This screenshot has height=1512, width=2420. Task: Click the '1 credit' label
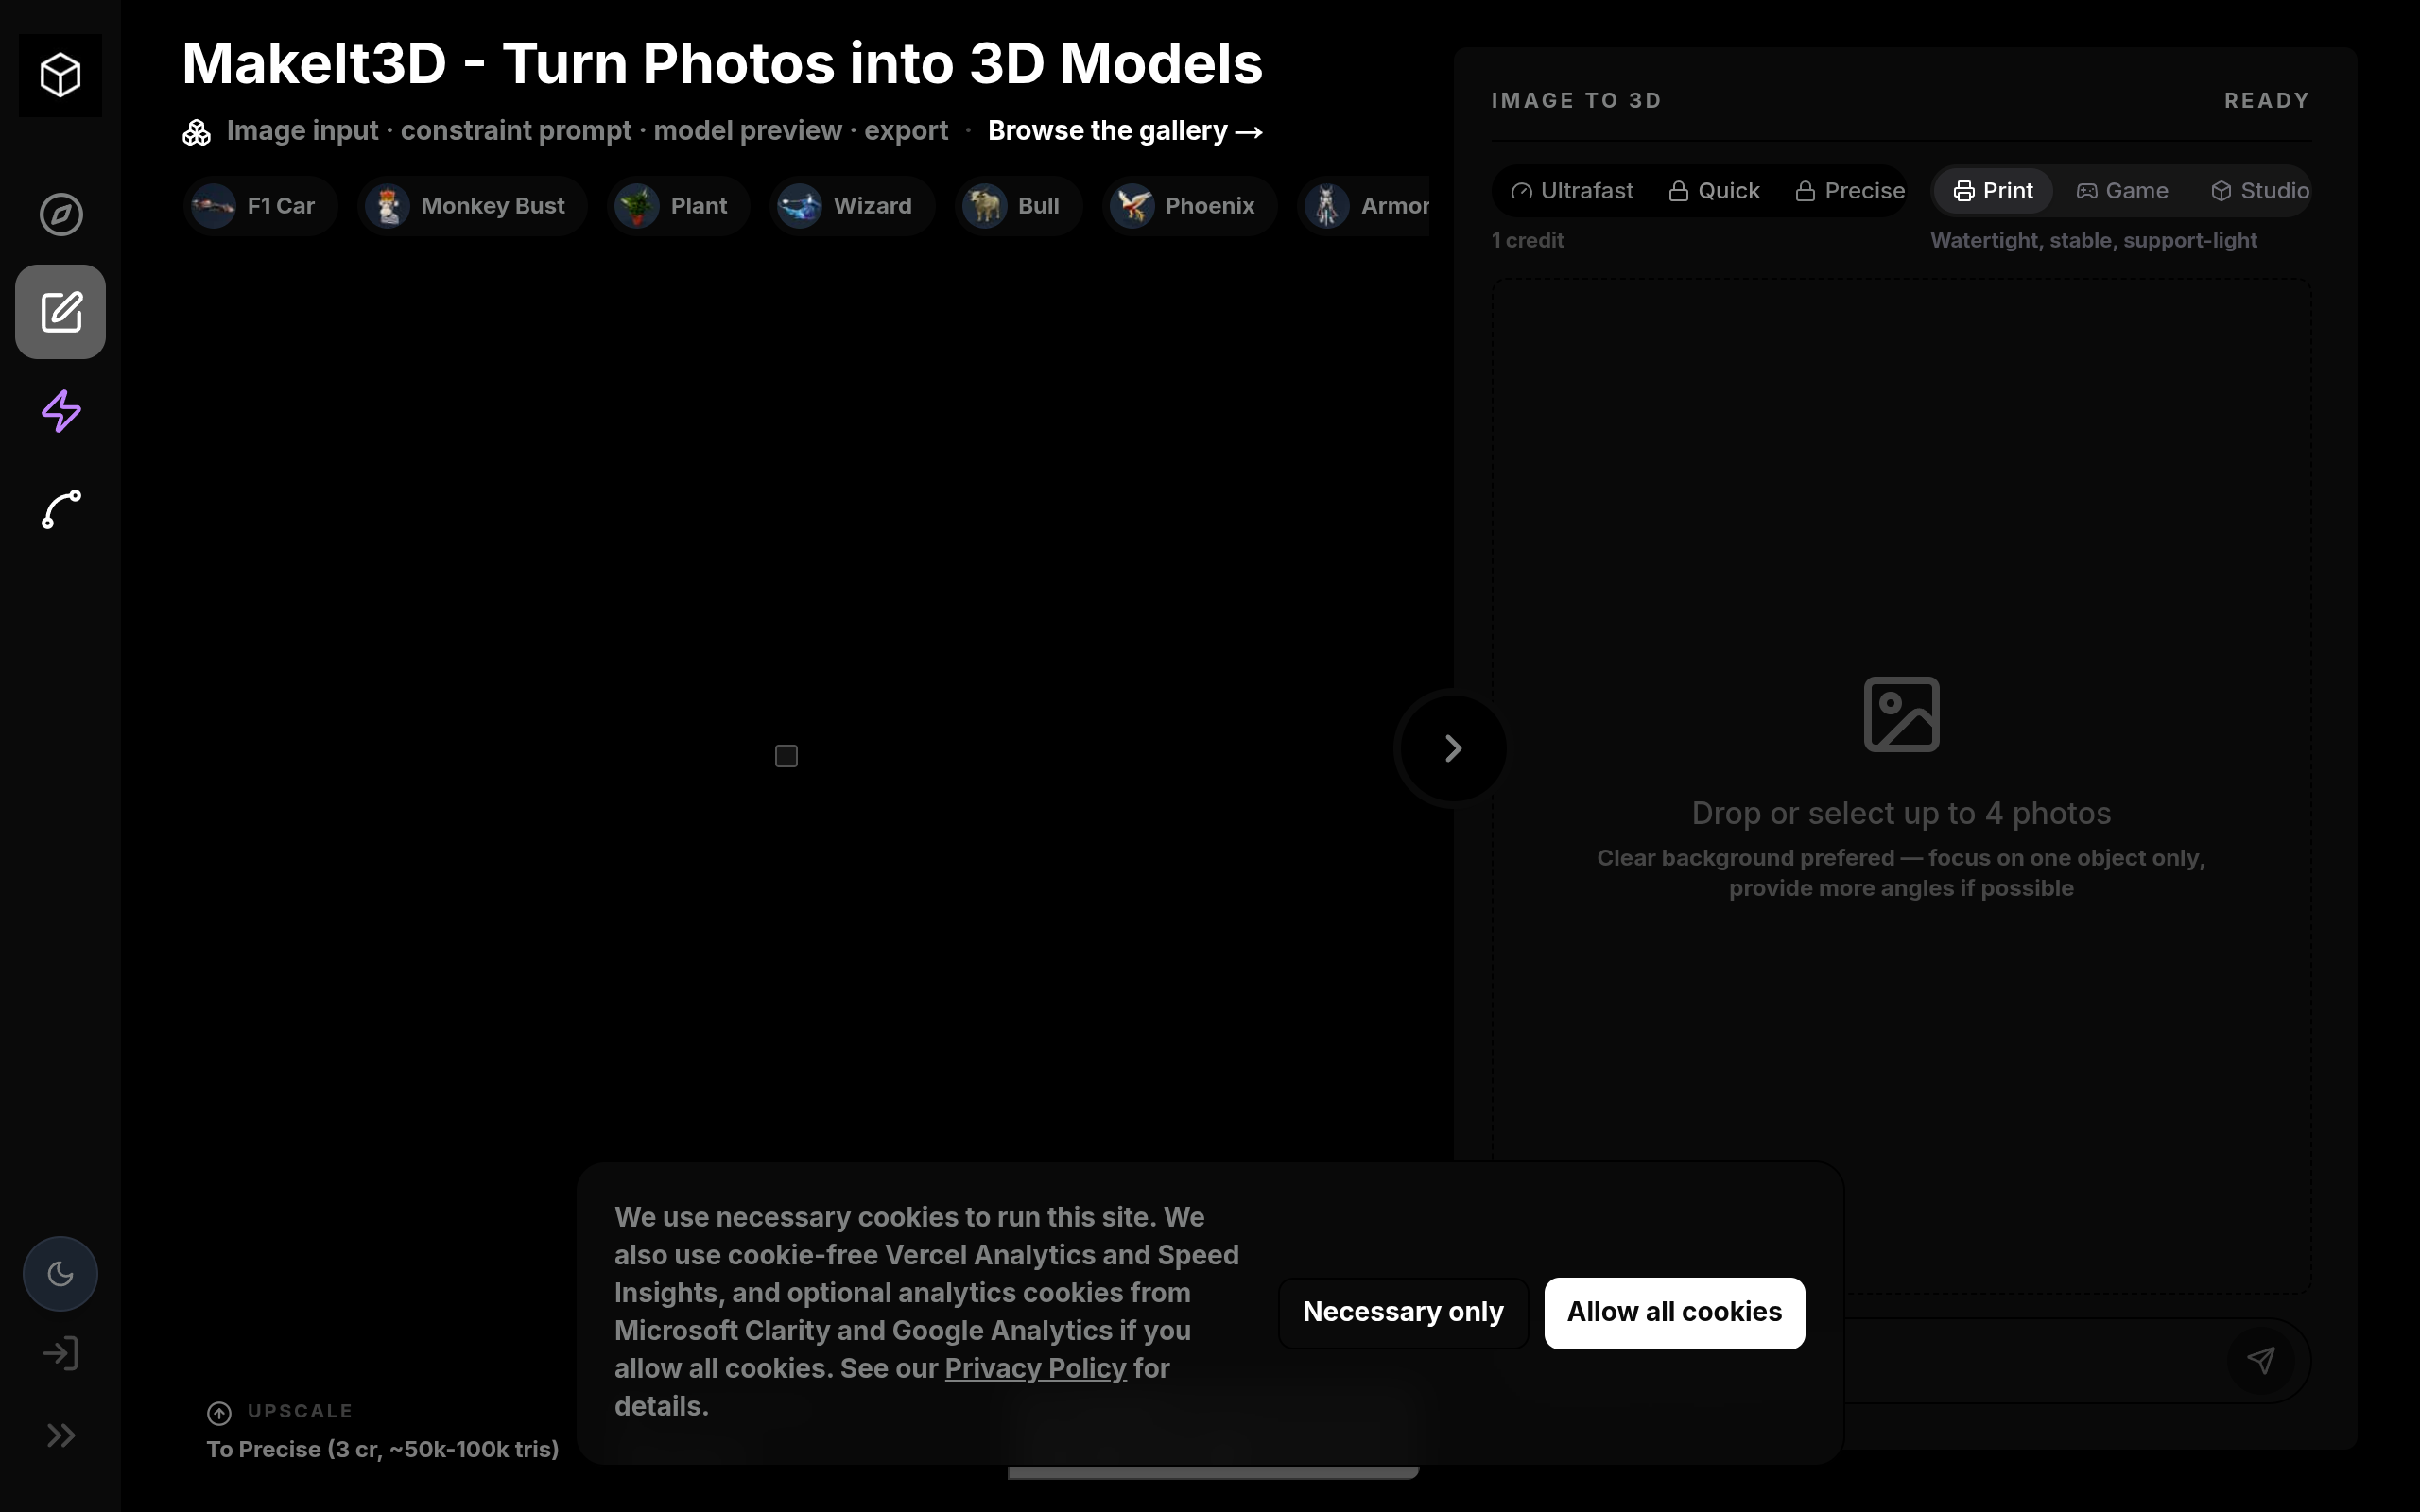click(1527, 241)
